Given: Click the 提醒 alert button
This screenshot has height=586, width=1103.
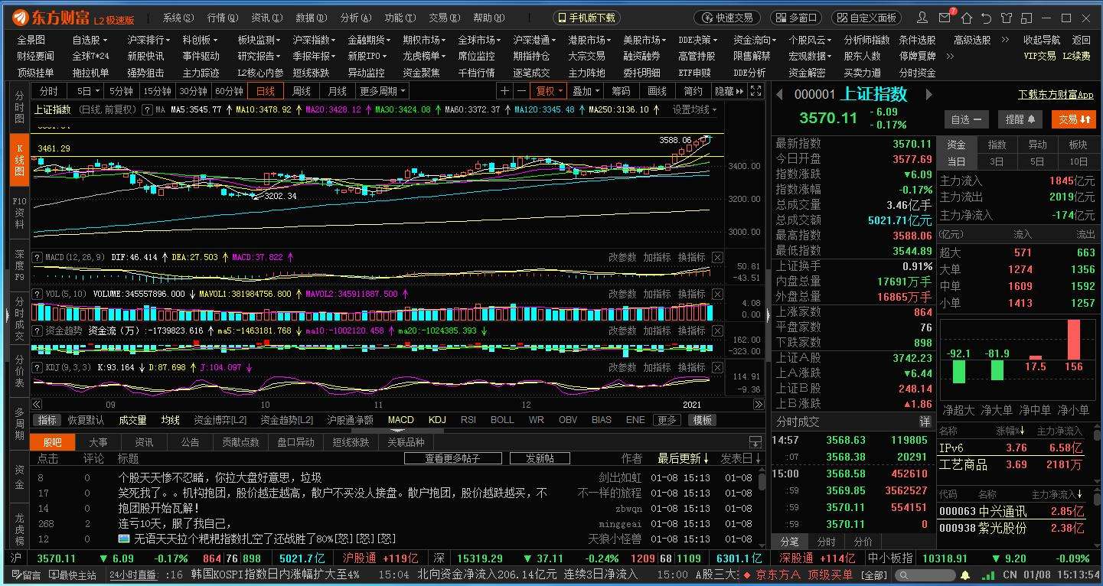Looking at the screenshot, I should (x=1019, y=119).
